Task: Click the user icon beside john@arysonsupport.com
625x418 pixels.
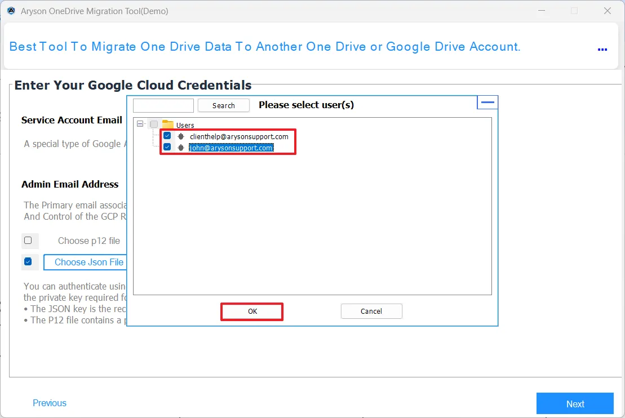Action: click(x=180, y=148)
